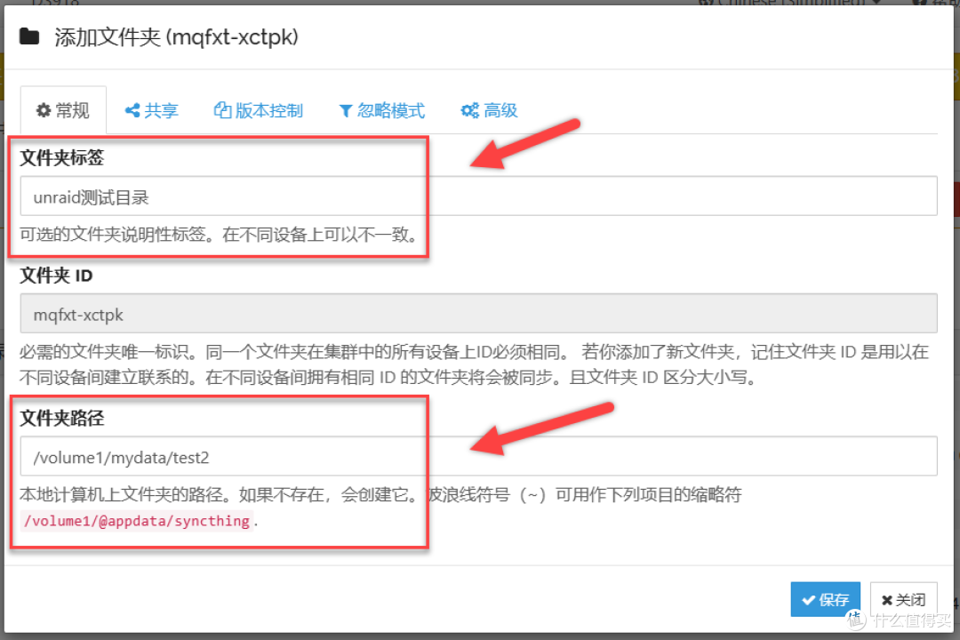Save the folder with the 保存 button
Screen dimensions: 960x640
click(x=825, y=599)
